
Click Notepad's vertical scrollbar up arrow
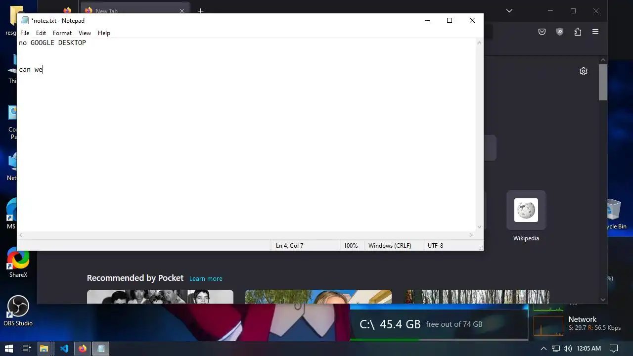[479, 43]
